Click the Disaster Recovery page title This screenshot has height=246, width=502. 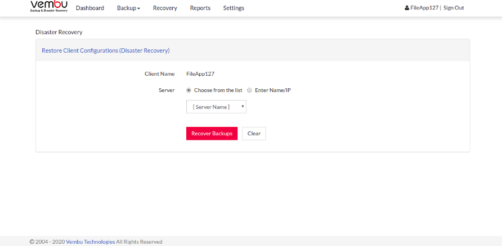[59, 32]
